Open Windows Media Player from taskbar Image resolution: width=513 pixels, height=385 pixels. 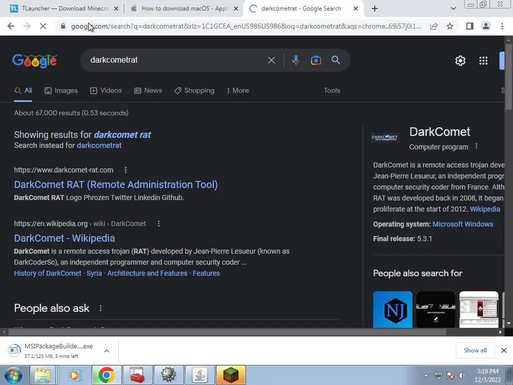point(75,375)
